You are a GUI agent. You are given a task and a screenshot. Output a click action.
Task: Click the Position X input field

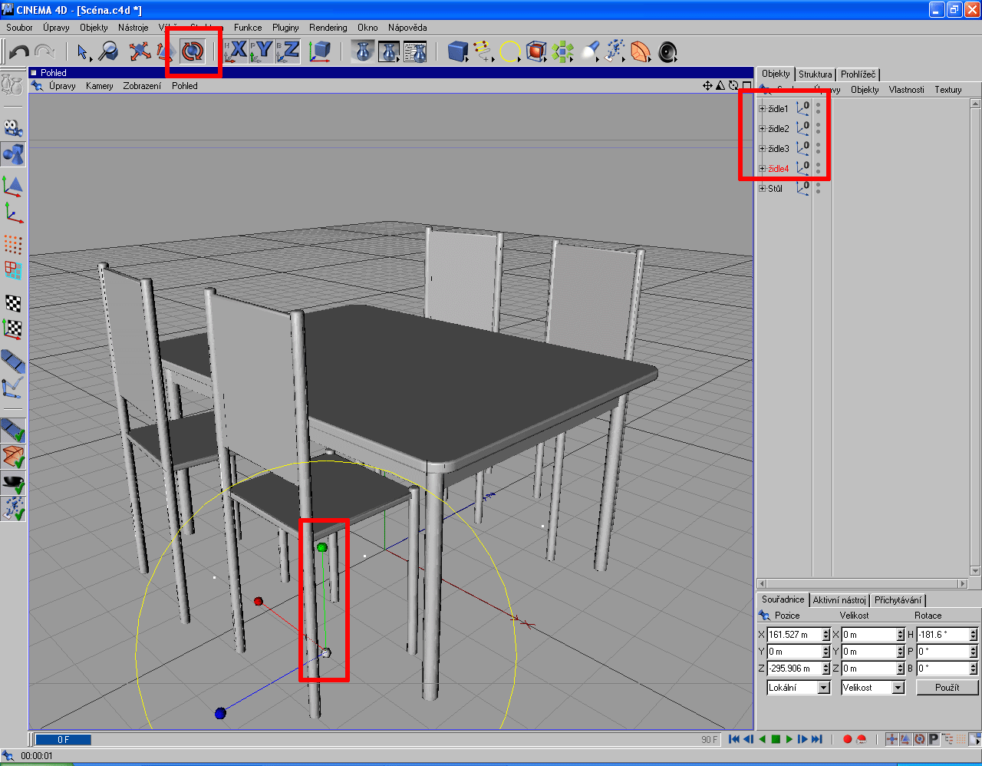click(794, 635)
